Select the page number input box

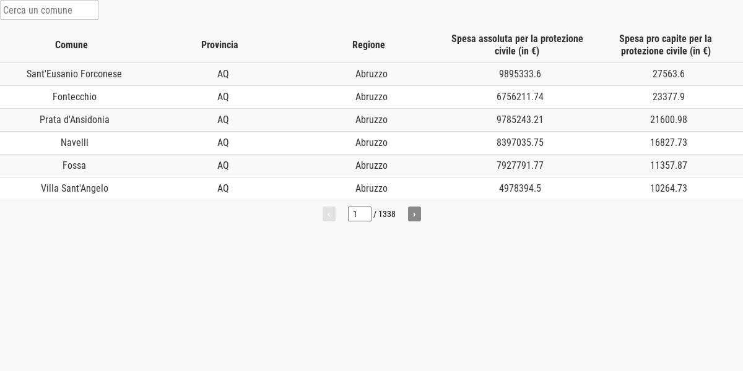click(x=360, y=214)
